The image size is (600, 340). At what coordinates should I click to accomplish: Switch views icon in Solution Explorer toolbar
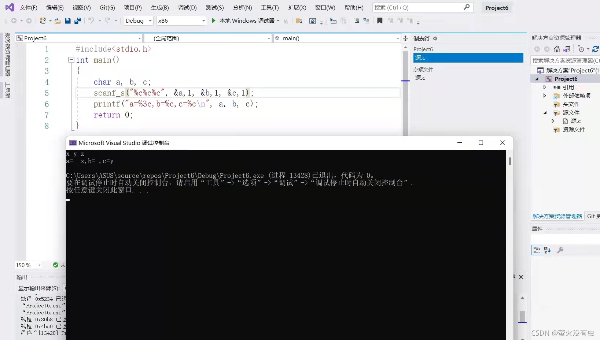[x=567, y=49]
